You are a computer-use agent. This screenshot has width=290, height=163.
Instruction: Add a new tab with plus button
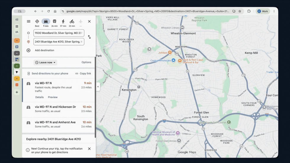click(x=17, y=92)
